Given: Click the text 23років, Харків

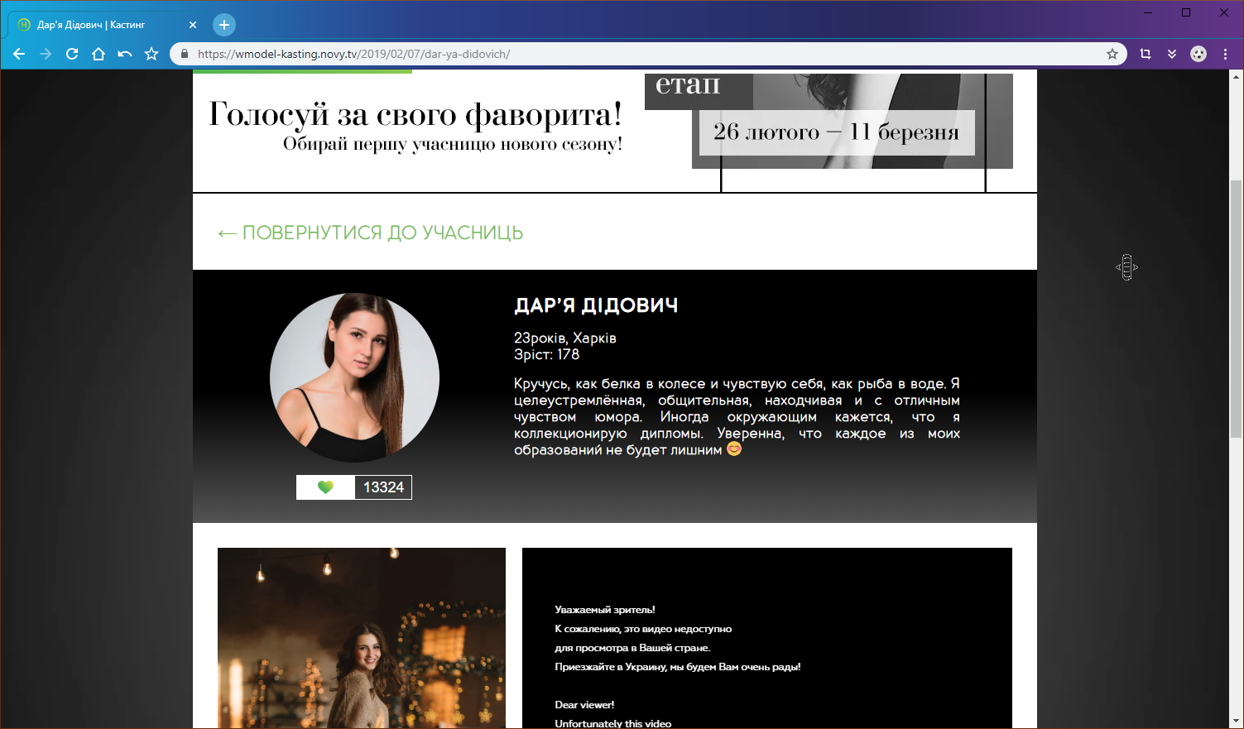Looking at the screenshot, I should (x=565, y=338).
